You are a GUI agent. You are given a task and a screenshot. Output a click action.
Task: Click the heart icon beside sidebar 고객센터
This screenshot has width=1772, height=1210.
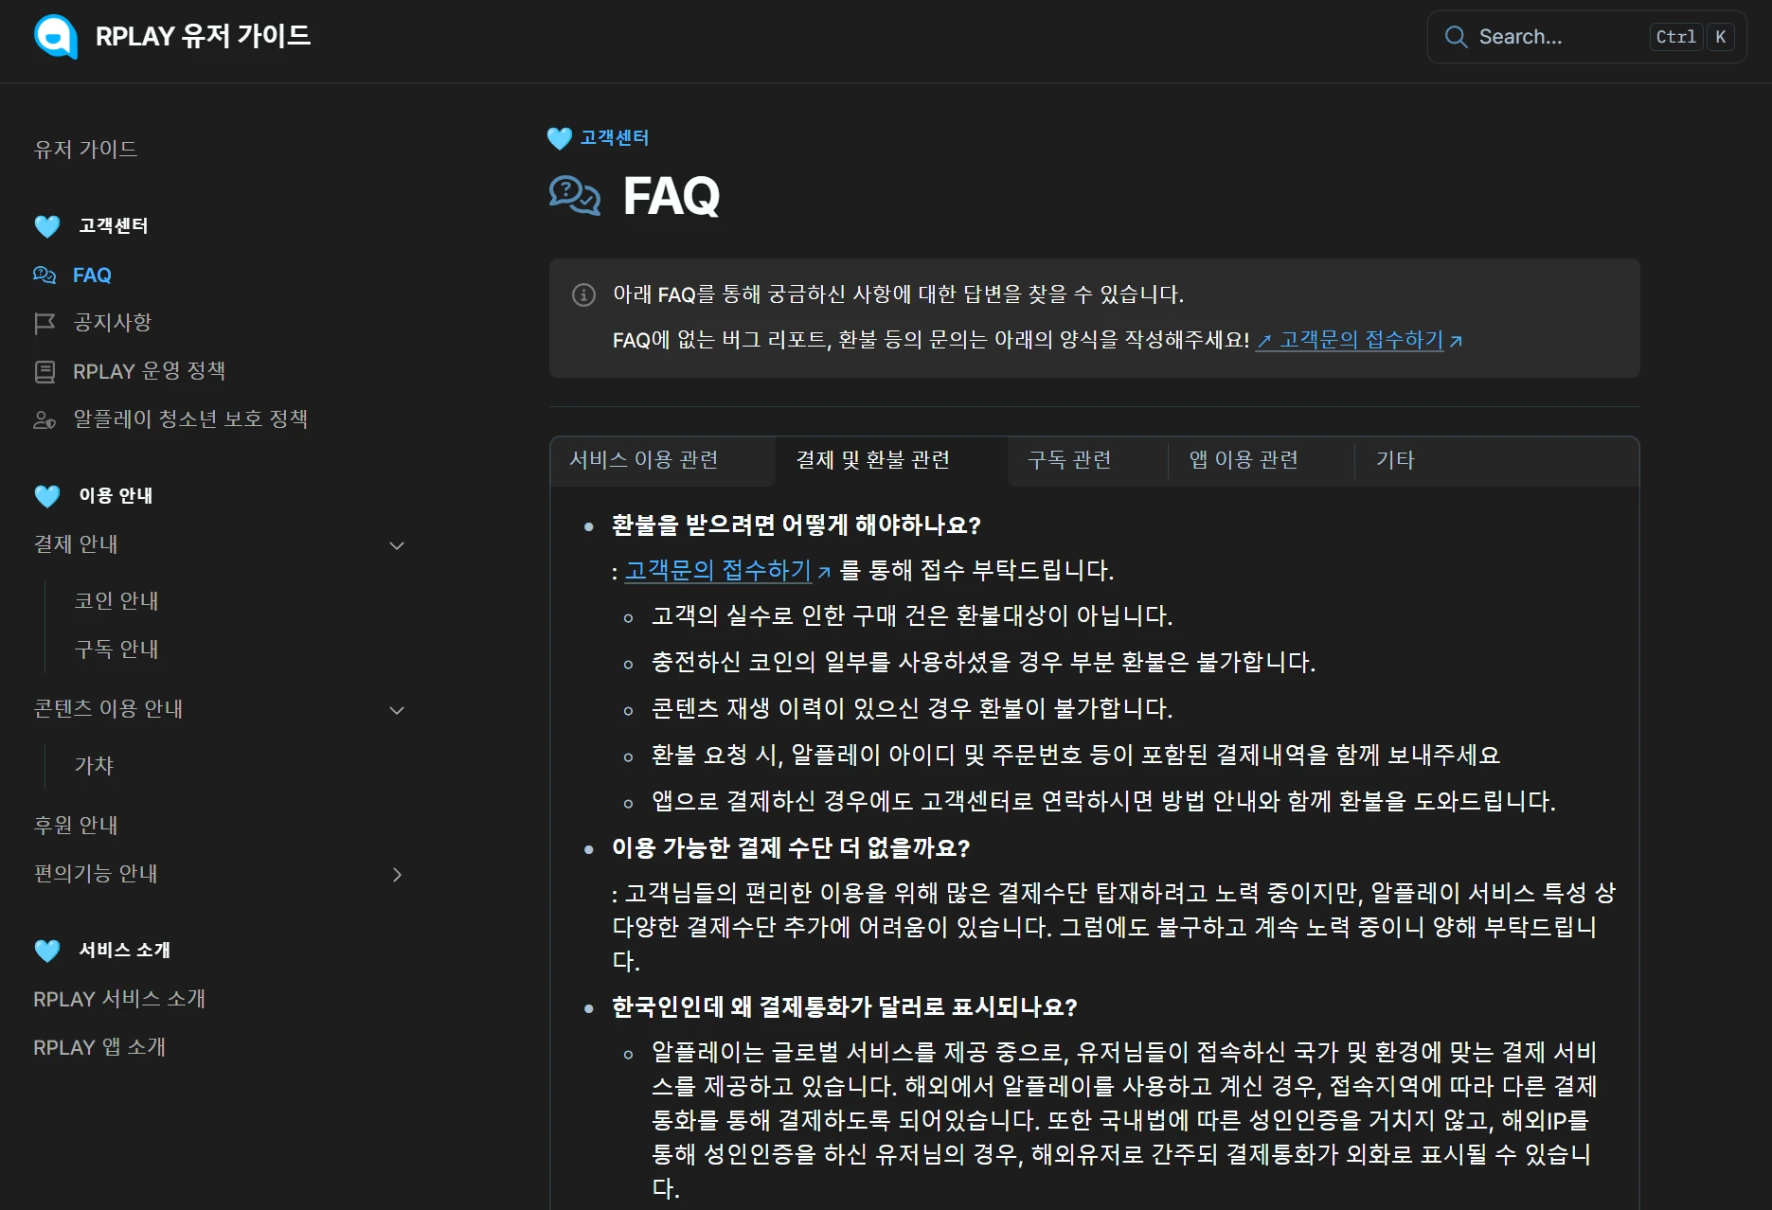tap(47, 226)
